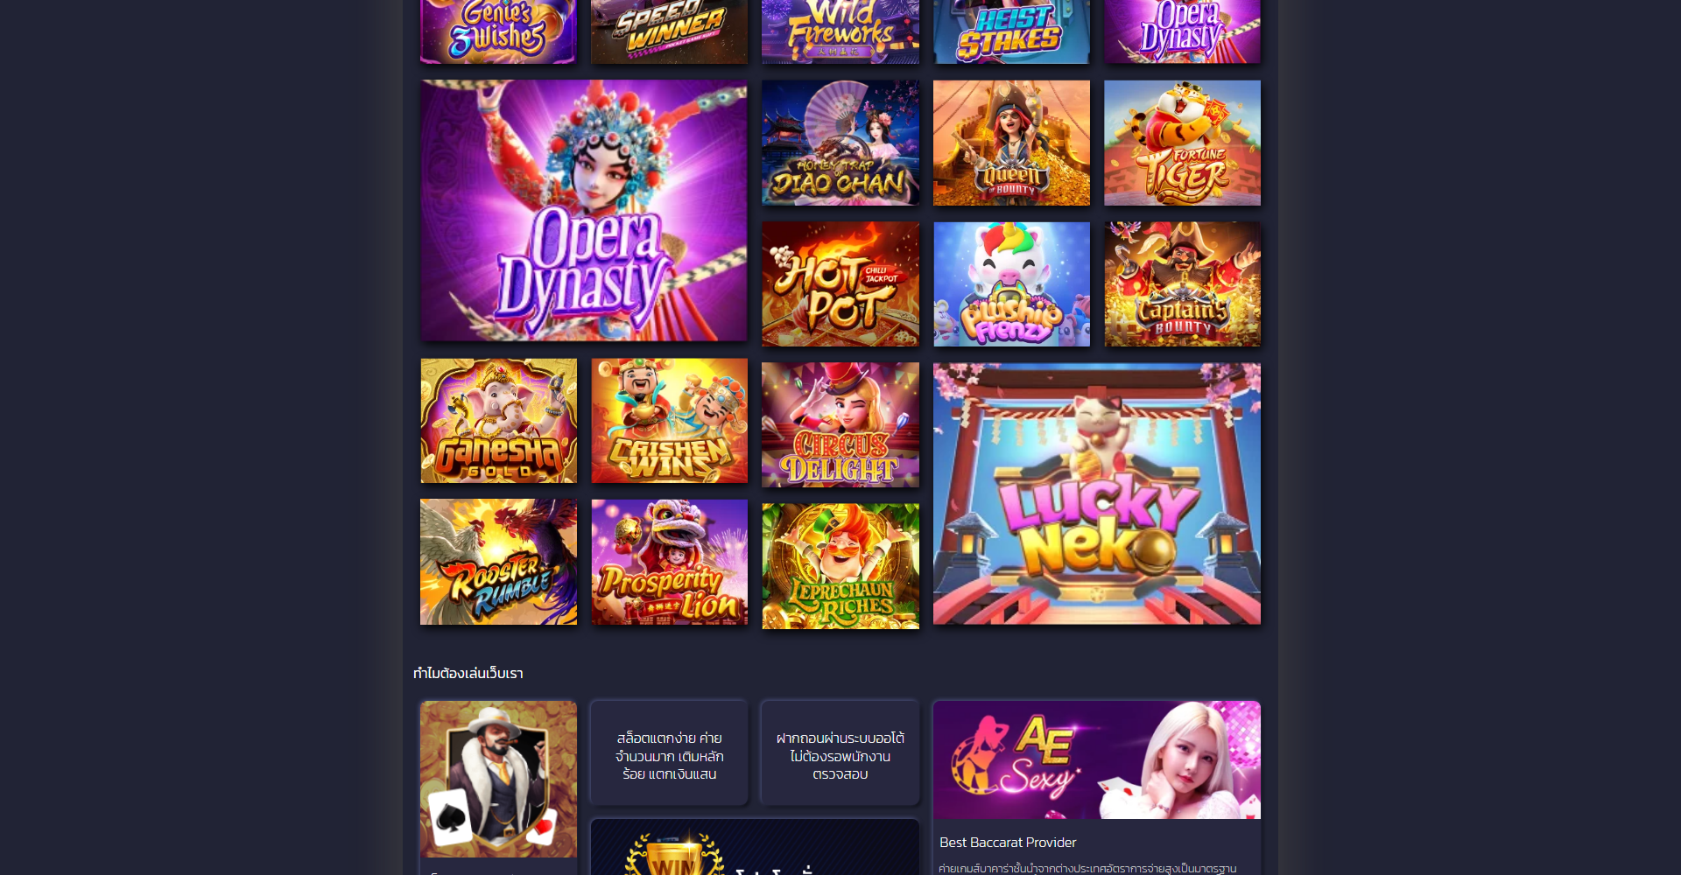Viewport: 1681px width, 875px height.
Task: Select the Fortune Tiger game thumbnail
Action: point(1182,143)
